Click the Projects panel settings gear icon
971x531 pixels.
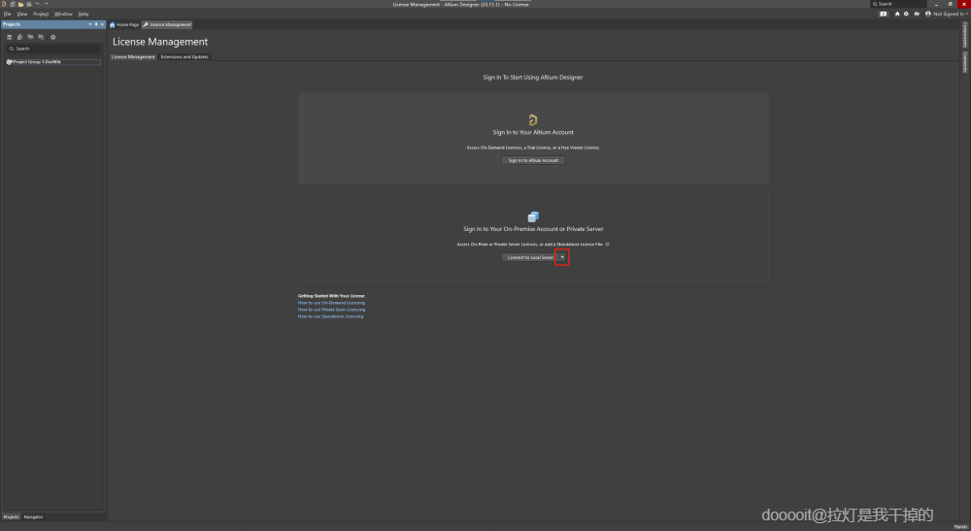[52, 37]
